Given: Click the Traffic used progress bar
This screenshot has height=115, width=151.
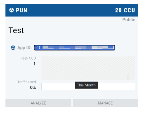Looking at the screenshot, I should tap(88, 86).
